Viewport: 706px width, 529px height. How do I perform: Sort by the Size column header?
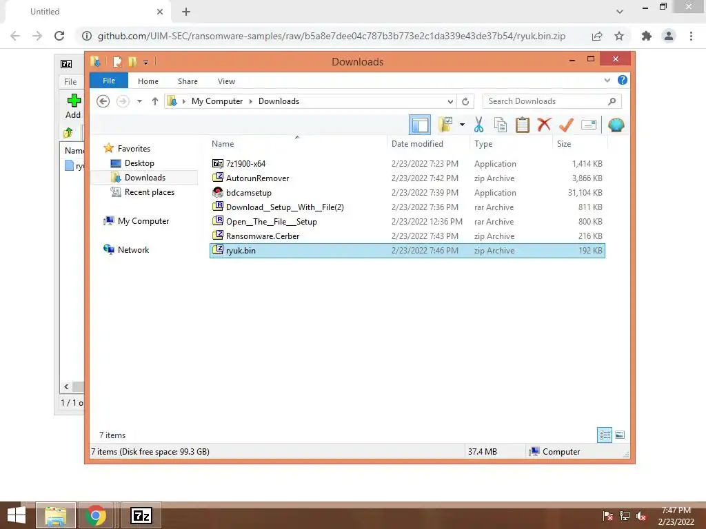pos(580,144)
